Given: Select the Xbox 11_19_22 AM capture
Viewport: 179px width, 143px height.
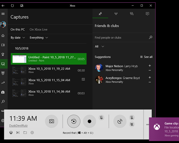Looking at the screenshot, I should (x=49, y=70).
